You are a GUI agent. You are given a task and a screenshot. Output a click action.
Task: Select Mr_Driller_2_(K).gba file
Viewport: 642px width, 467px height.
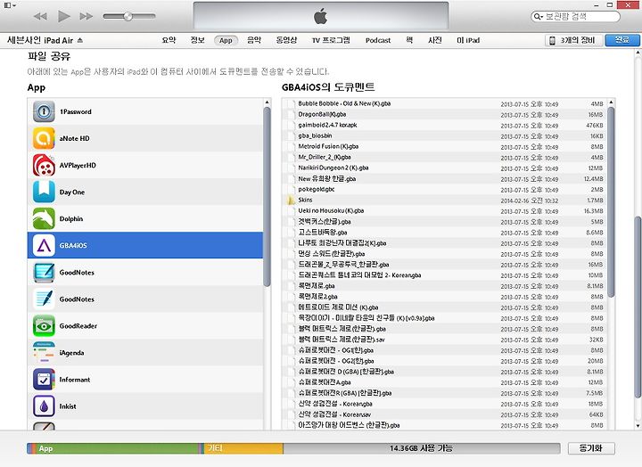[x=444, y=157]
